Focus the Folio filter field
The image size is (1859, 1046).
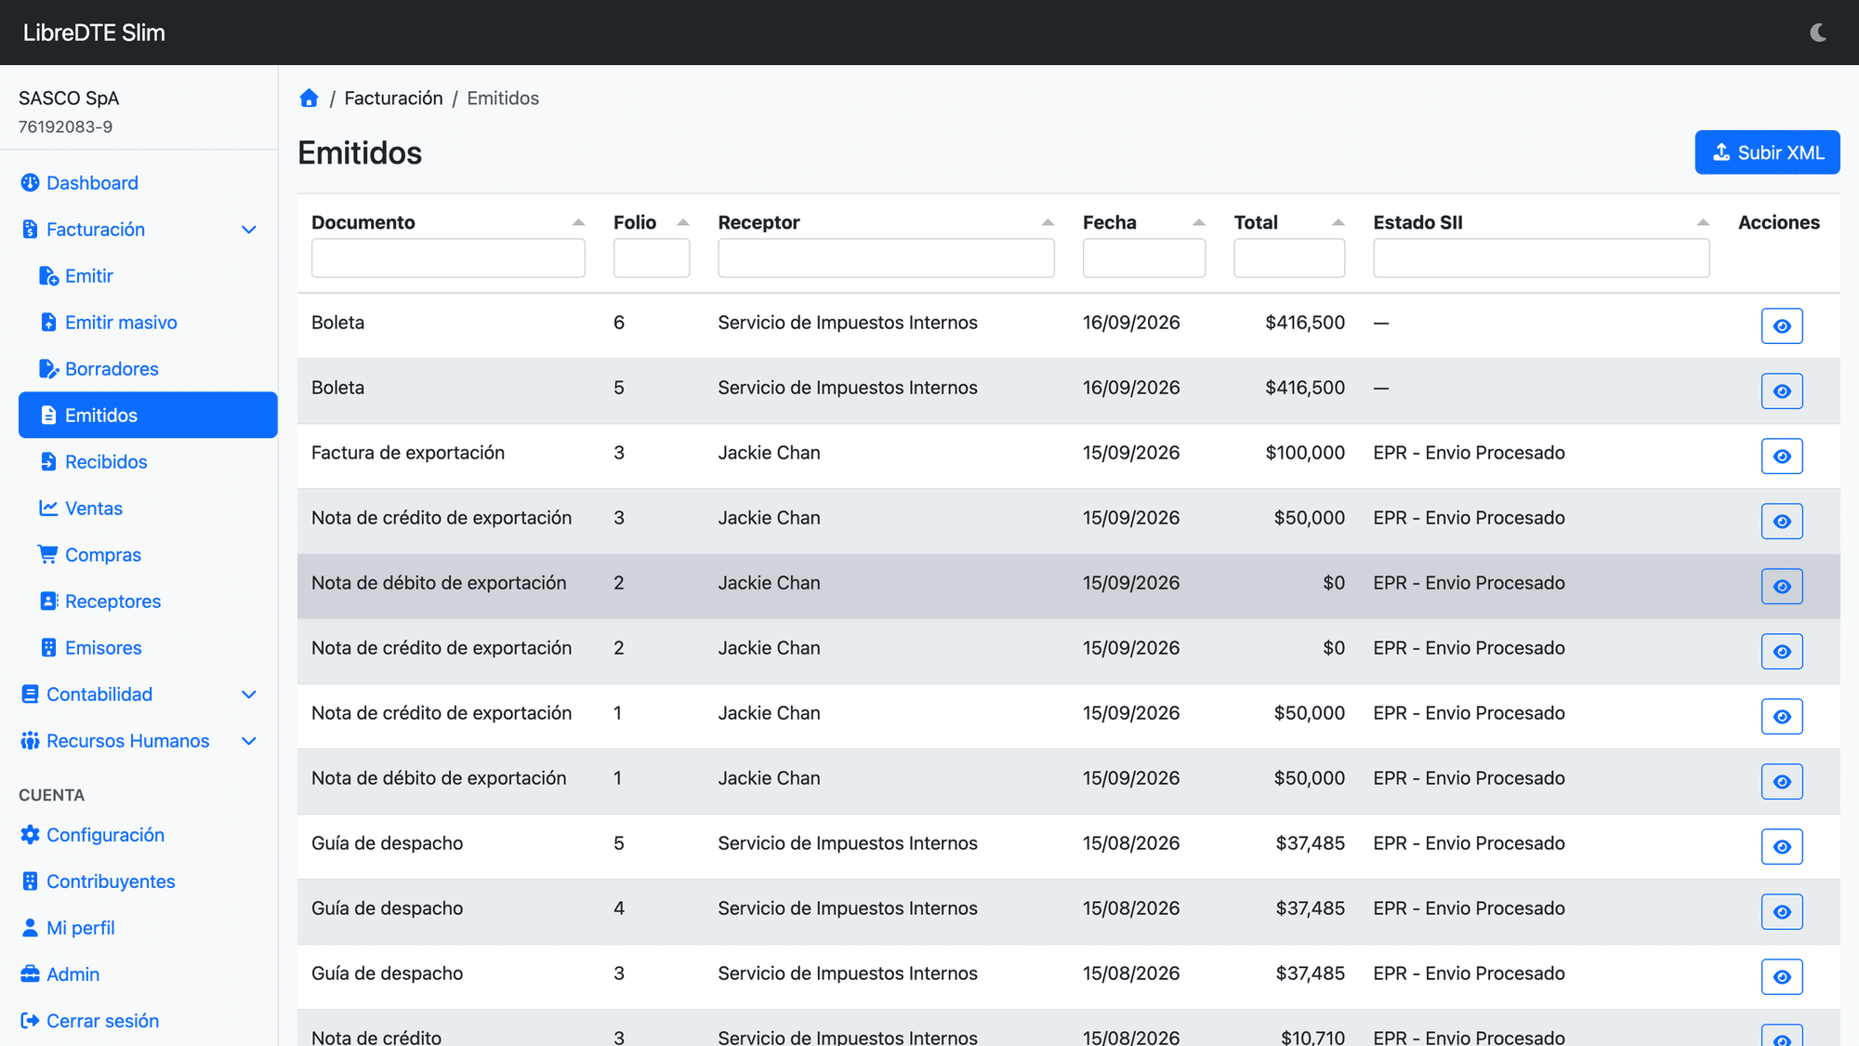click(x=652, y=258)
